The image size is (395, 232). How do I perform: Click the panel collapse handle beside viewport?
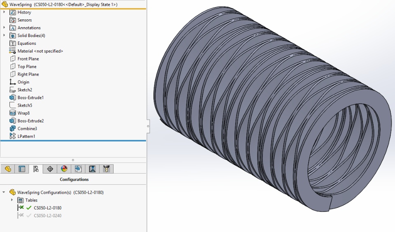(x=148, y=126)
